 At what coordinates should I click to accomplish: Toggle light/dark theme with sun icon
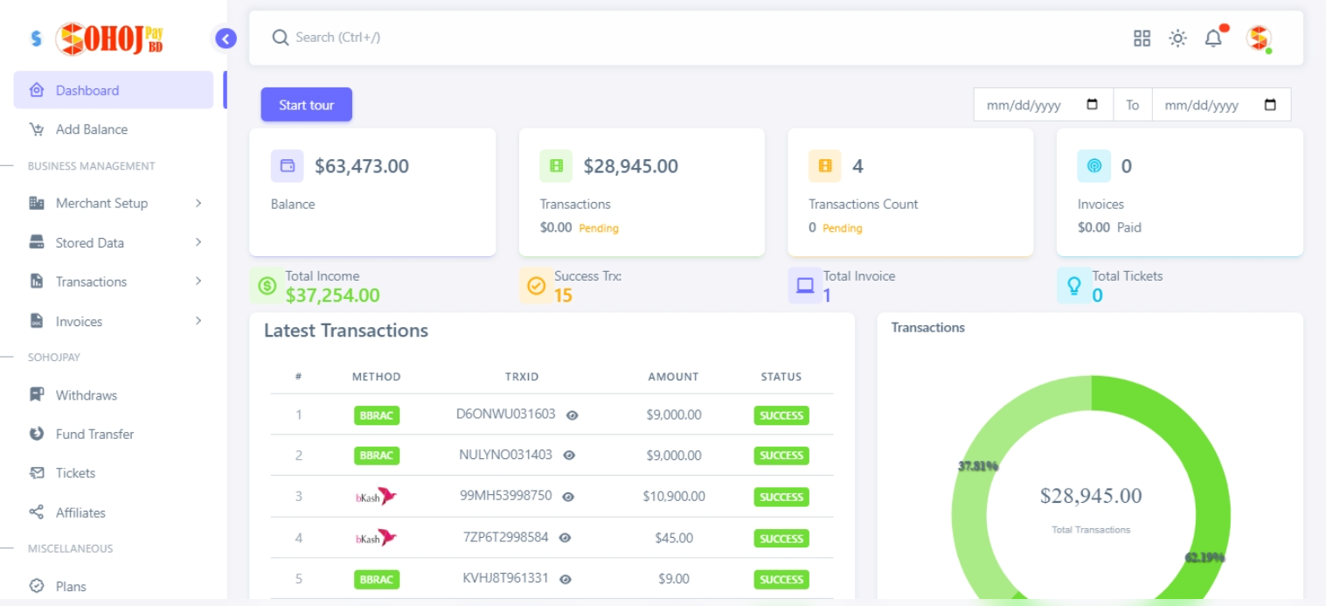click(1177, 38)
